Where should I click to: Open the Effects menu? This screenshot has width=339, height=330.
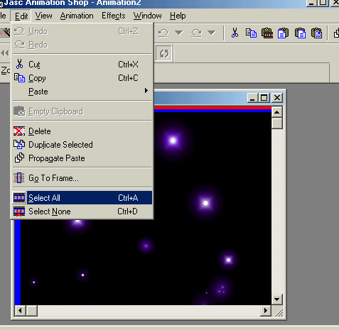point(114,16)
